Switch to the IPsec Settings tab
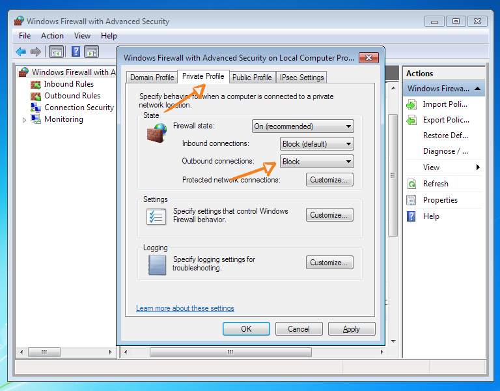This screenshot has height=391, width=500. (301, 77)
